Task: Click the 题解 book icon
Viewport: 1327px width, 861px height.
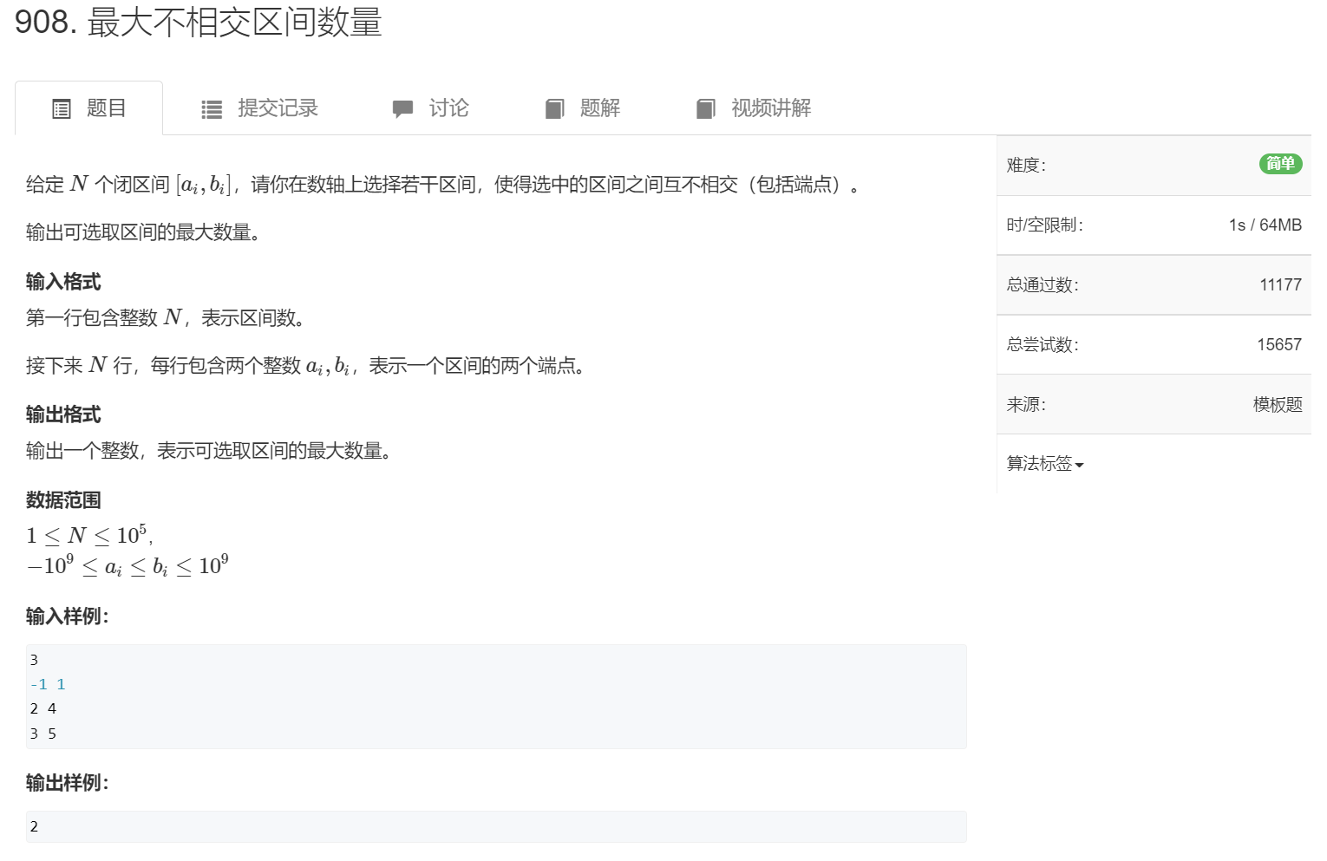Action: coord(555,108)
